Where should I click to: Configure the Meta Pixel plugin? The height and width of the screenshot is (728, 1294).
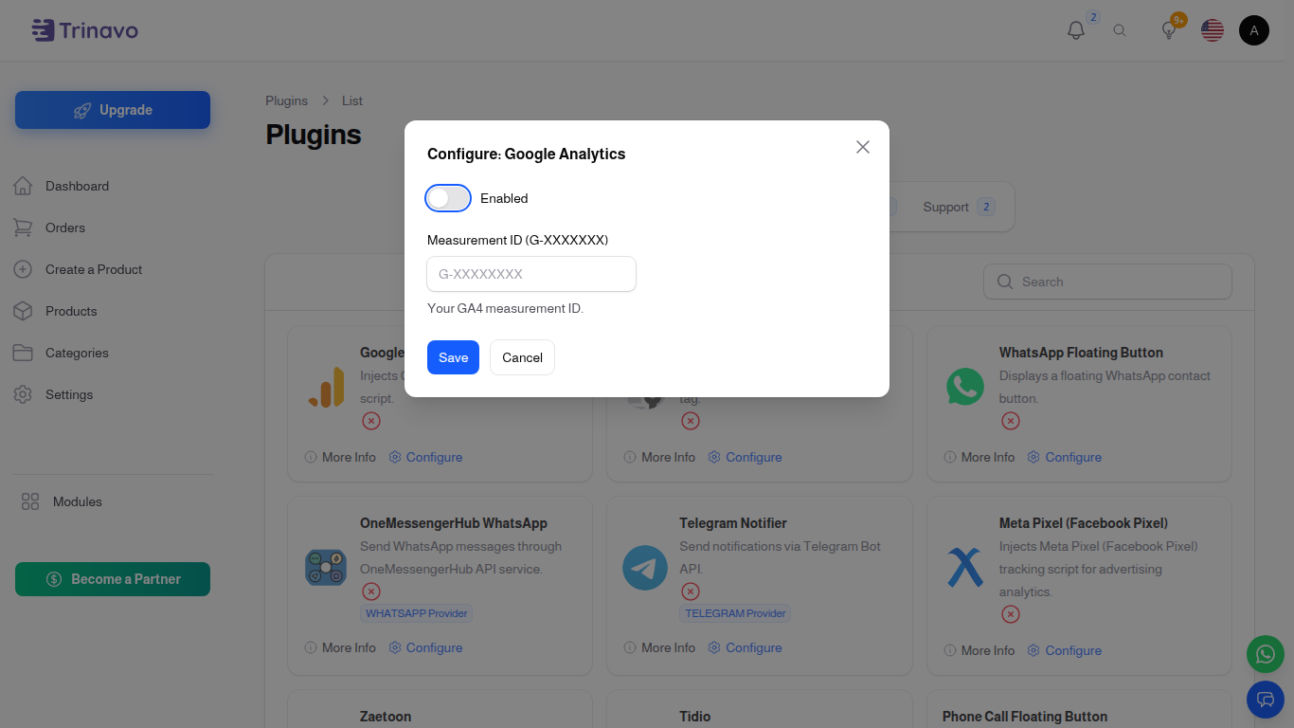tap(1064, 650)
